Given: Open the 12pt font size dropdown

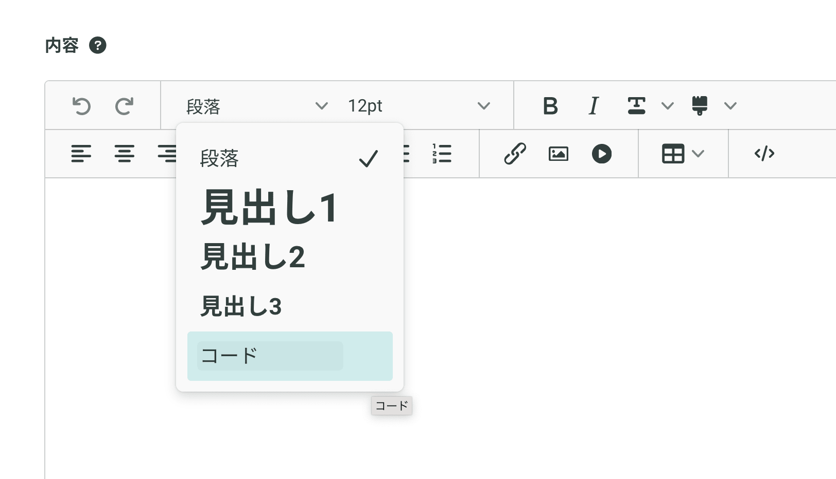Looking at the screenshot, I should tap(419, 106).
